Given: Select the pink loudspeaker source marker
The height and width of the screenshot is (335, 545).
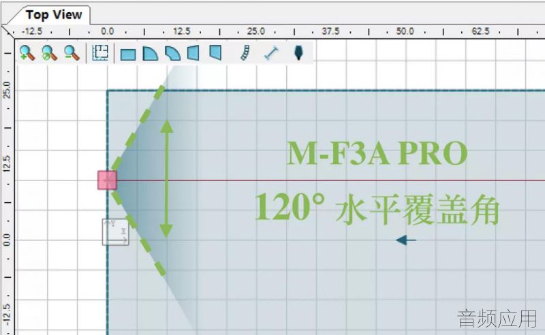Looking at the screenshot, I should [107, 180].
